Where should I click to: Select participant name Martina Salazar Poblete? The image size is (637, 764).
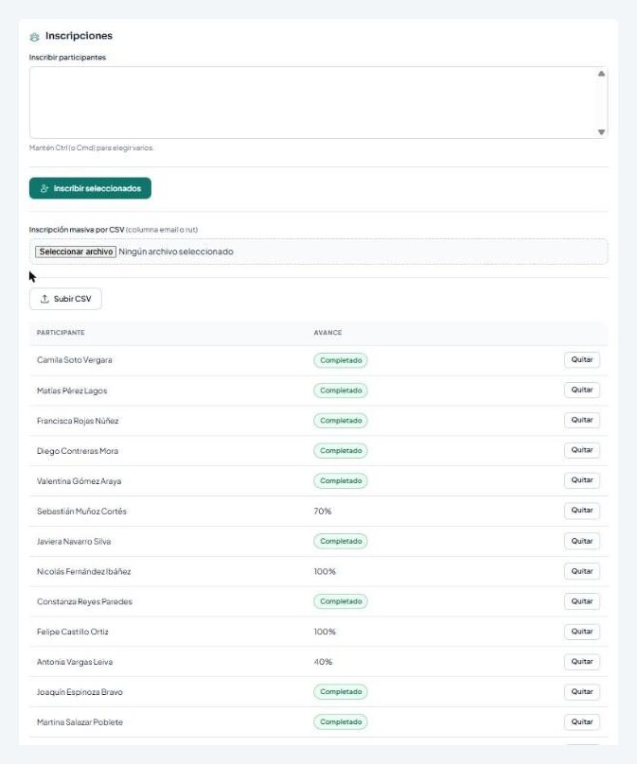pos(80,722)
